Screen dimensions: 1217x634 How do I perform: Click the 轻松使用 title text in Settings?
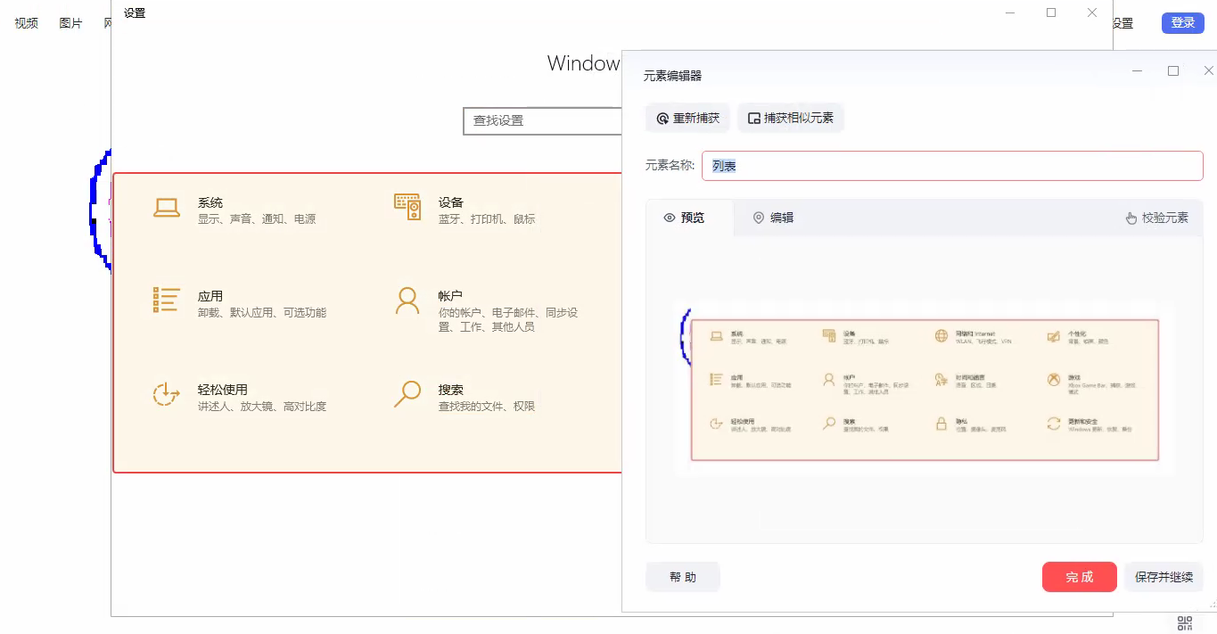[223, 390]
